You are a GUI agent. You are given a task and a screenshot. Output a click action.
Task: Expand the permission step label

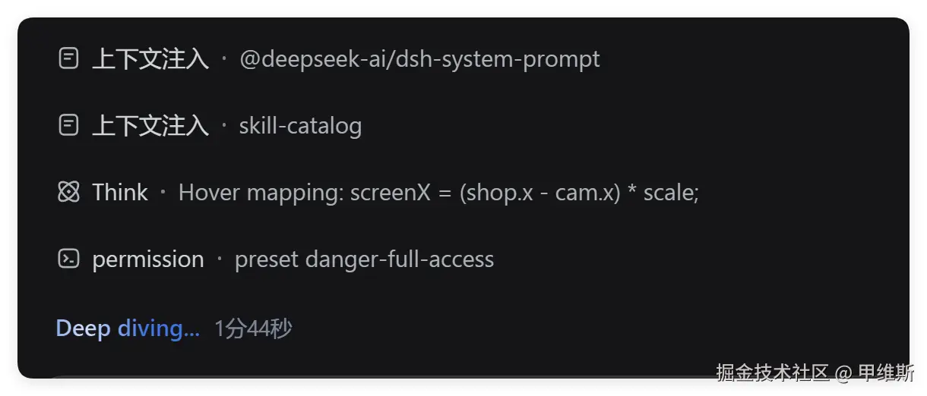point(148,259)
